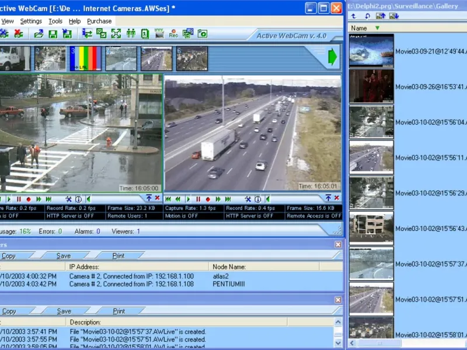Viewport: 467px width, 350px height.
Task: Open right camera's settings tools icon
Action: coord(248,199)
